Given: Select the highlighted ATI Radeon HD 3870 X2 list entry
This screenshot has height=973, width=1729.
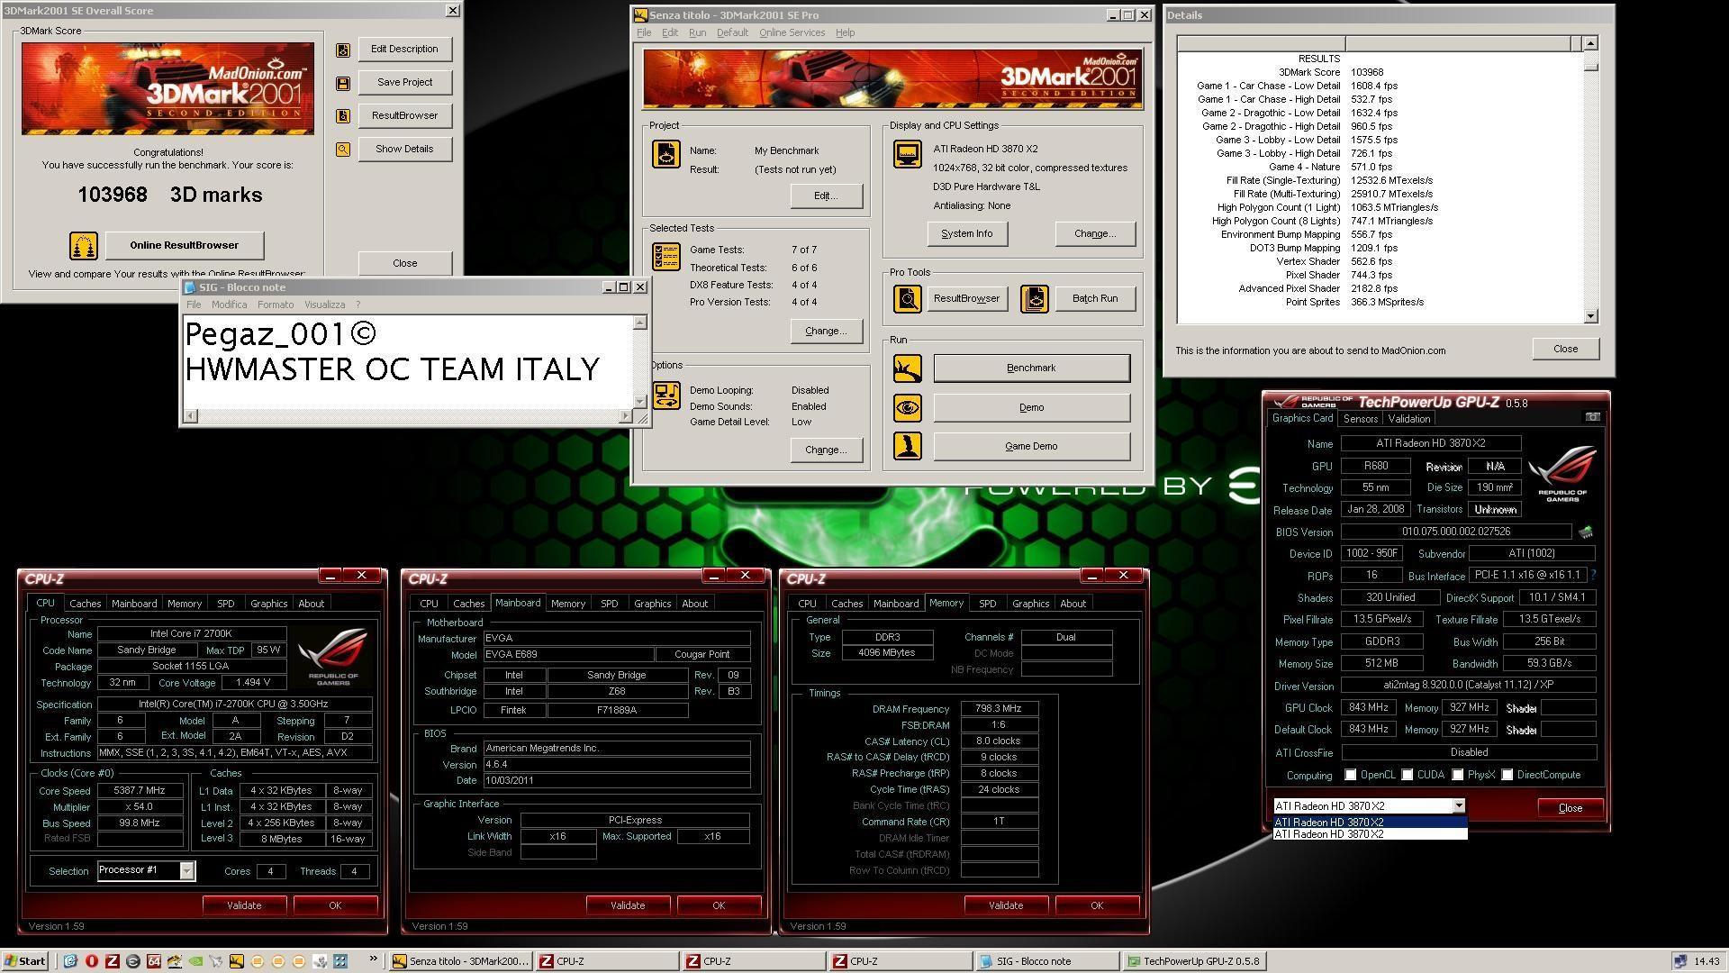Looking at the screenshot, I should [1370, 822].
